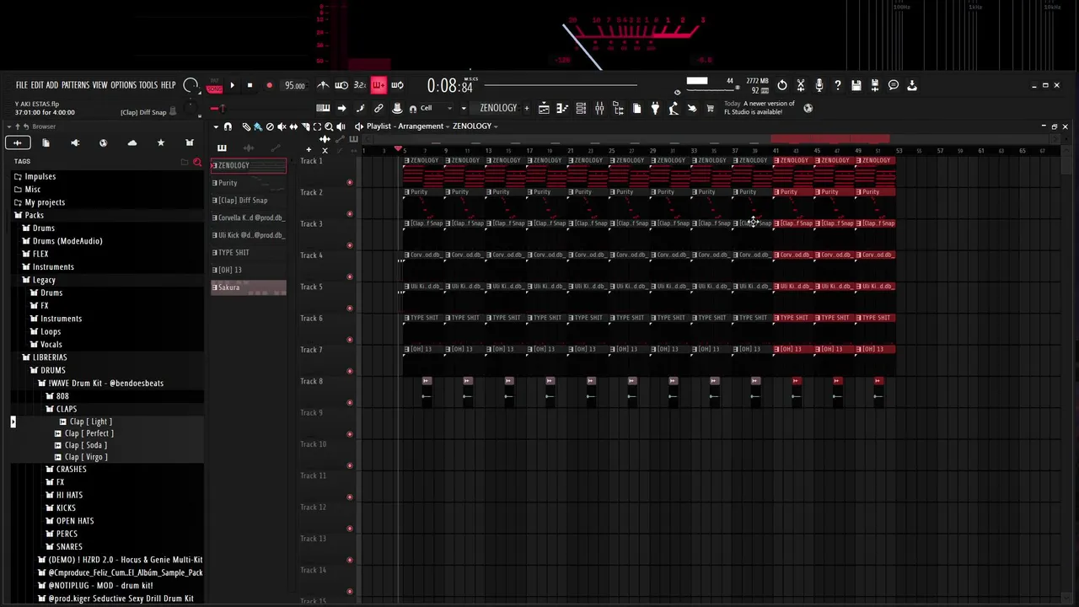
Task: Open the plugin picker plug icon
Action: (x=655, y=108)
